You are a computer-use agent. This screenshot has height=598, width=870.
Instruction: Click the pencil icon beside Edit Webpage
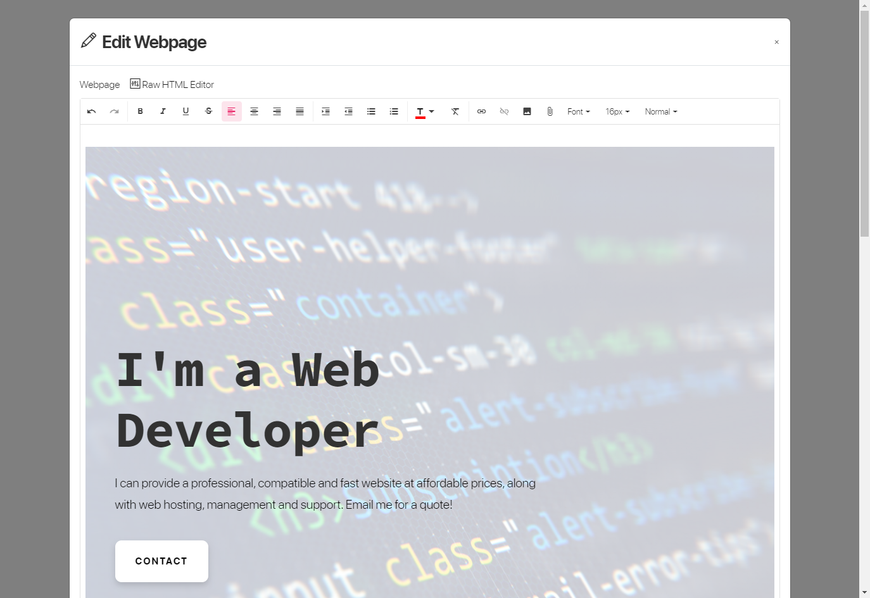tap(89, 40)
